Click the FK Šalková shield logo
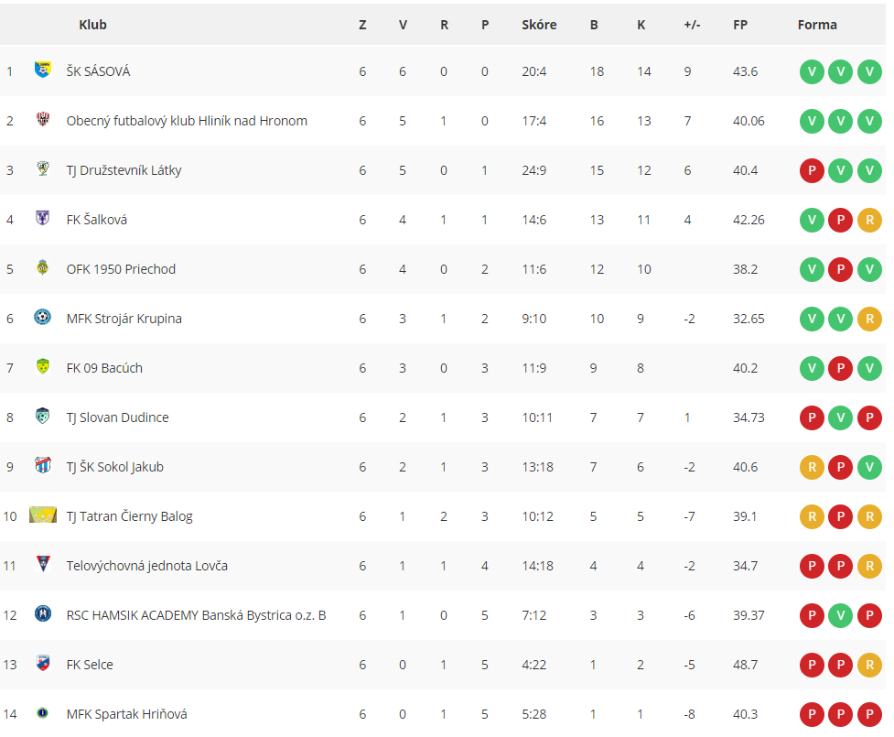894x737 pixels. tap(43, 217)
